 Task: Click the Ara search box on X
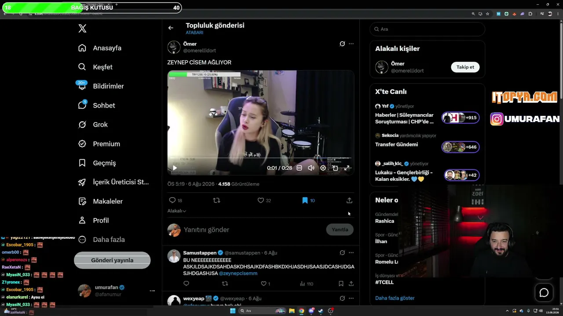coord(428,29)
